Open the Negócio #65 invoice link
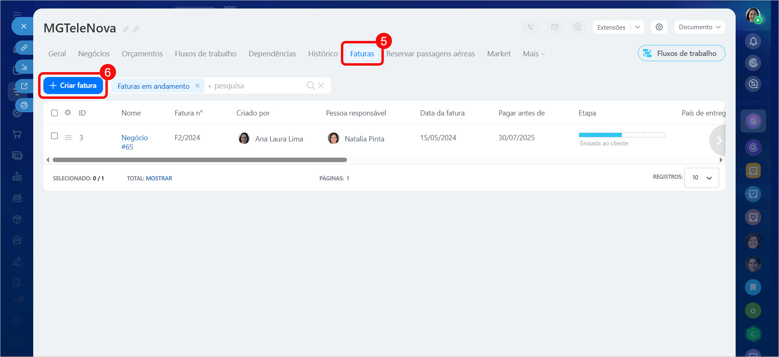This screenshot has width=779, height=357. coord(134,142)
